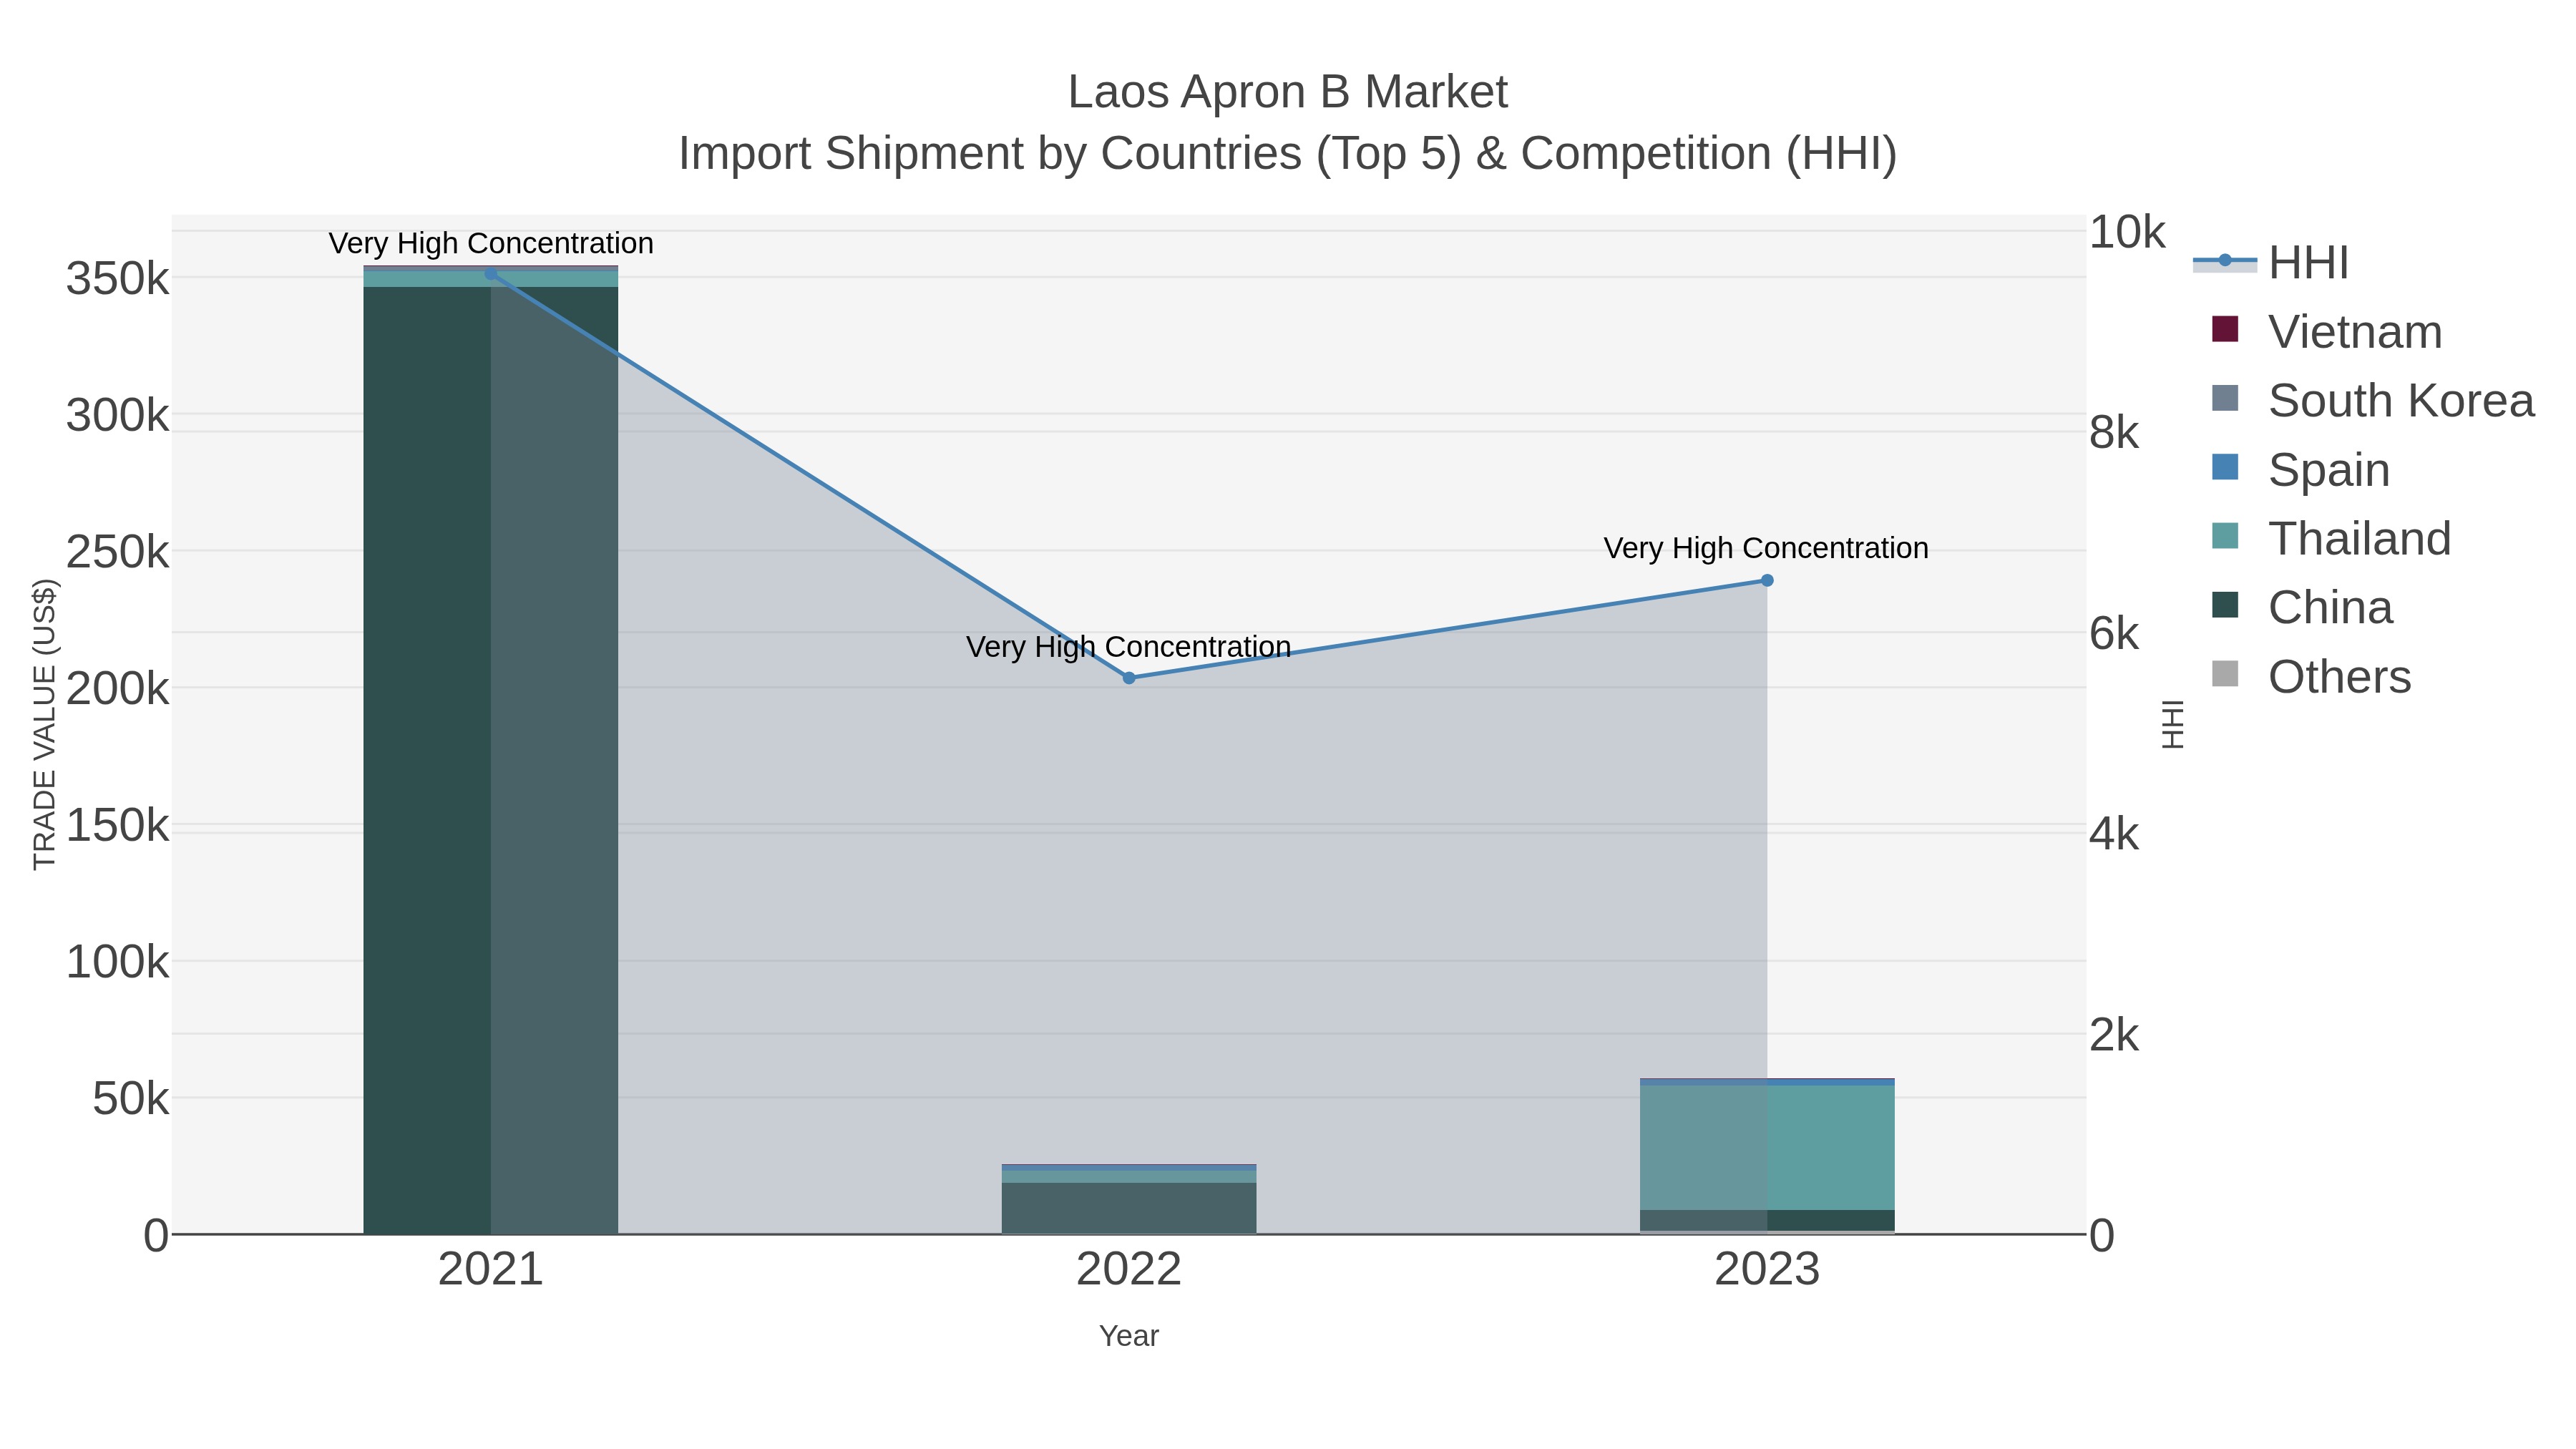The image size is (2576, 1449).
Task: Click the 2021 HHI data point marker
Action: [x=491, y=274]
